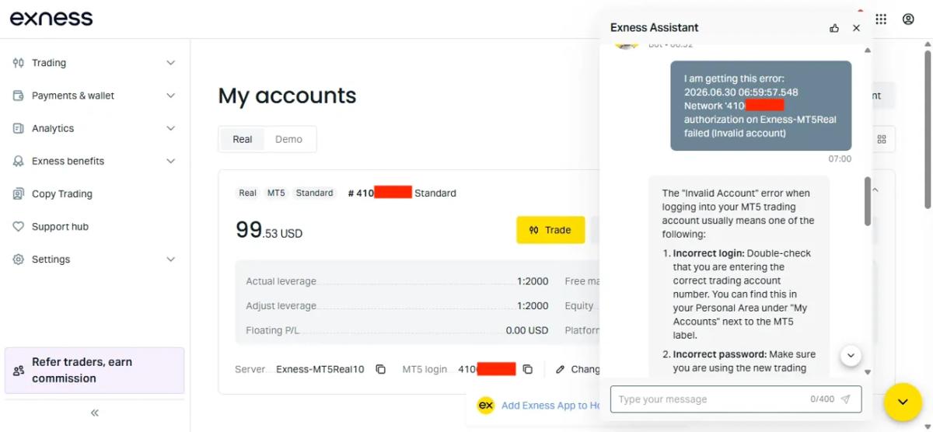Click the pencil Change icon
933x432 pixels.
[x=560, y=369]
